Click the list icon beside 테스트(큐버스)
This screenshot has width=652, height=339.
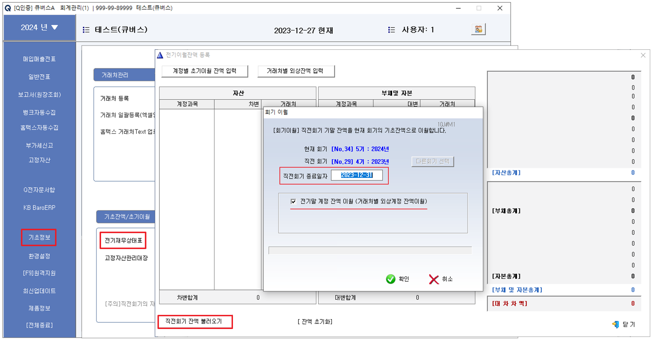pyautogui.click(x=86, y=30)
